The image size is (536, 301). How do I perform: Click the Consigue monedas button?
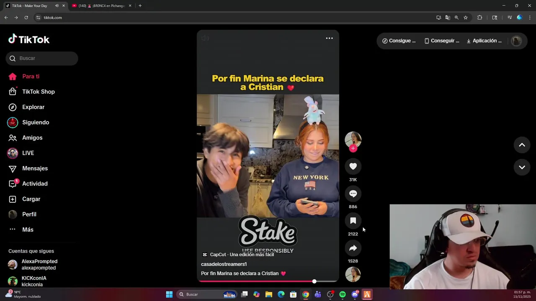[x=399, y=41]
